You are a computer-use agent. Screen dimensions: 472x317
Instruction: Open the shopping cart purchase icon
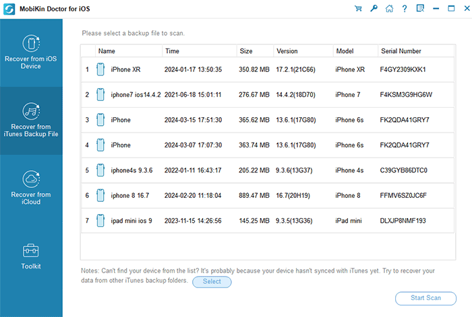point(358,9)
